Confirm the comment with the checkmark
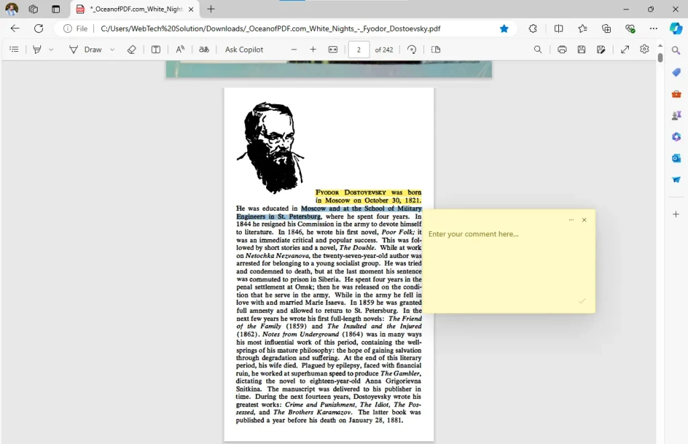Screen dimensions: 688x444 pyautogui.click(x=582, y=301)
